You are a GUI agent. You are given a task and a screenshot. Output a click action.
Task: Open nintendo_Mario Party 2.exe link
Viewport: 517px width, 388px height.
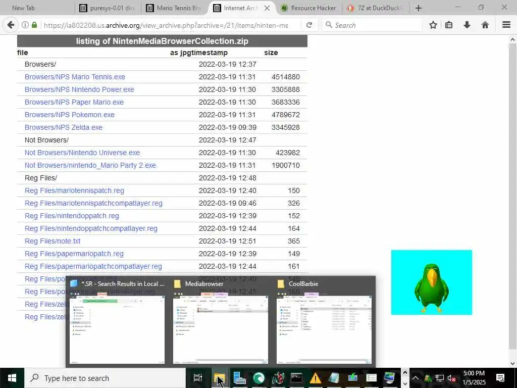point(90,165)
